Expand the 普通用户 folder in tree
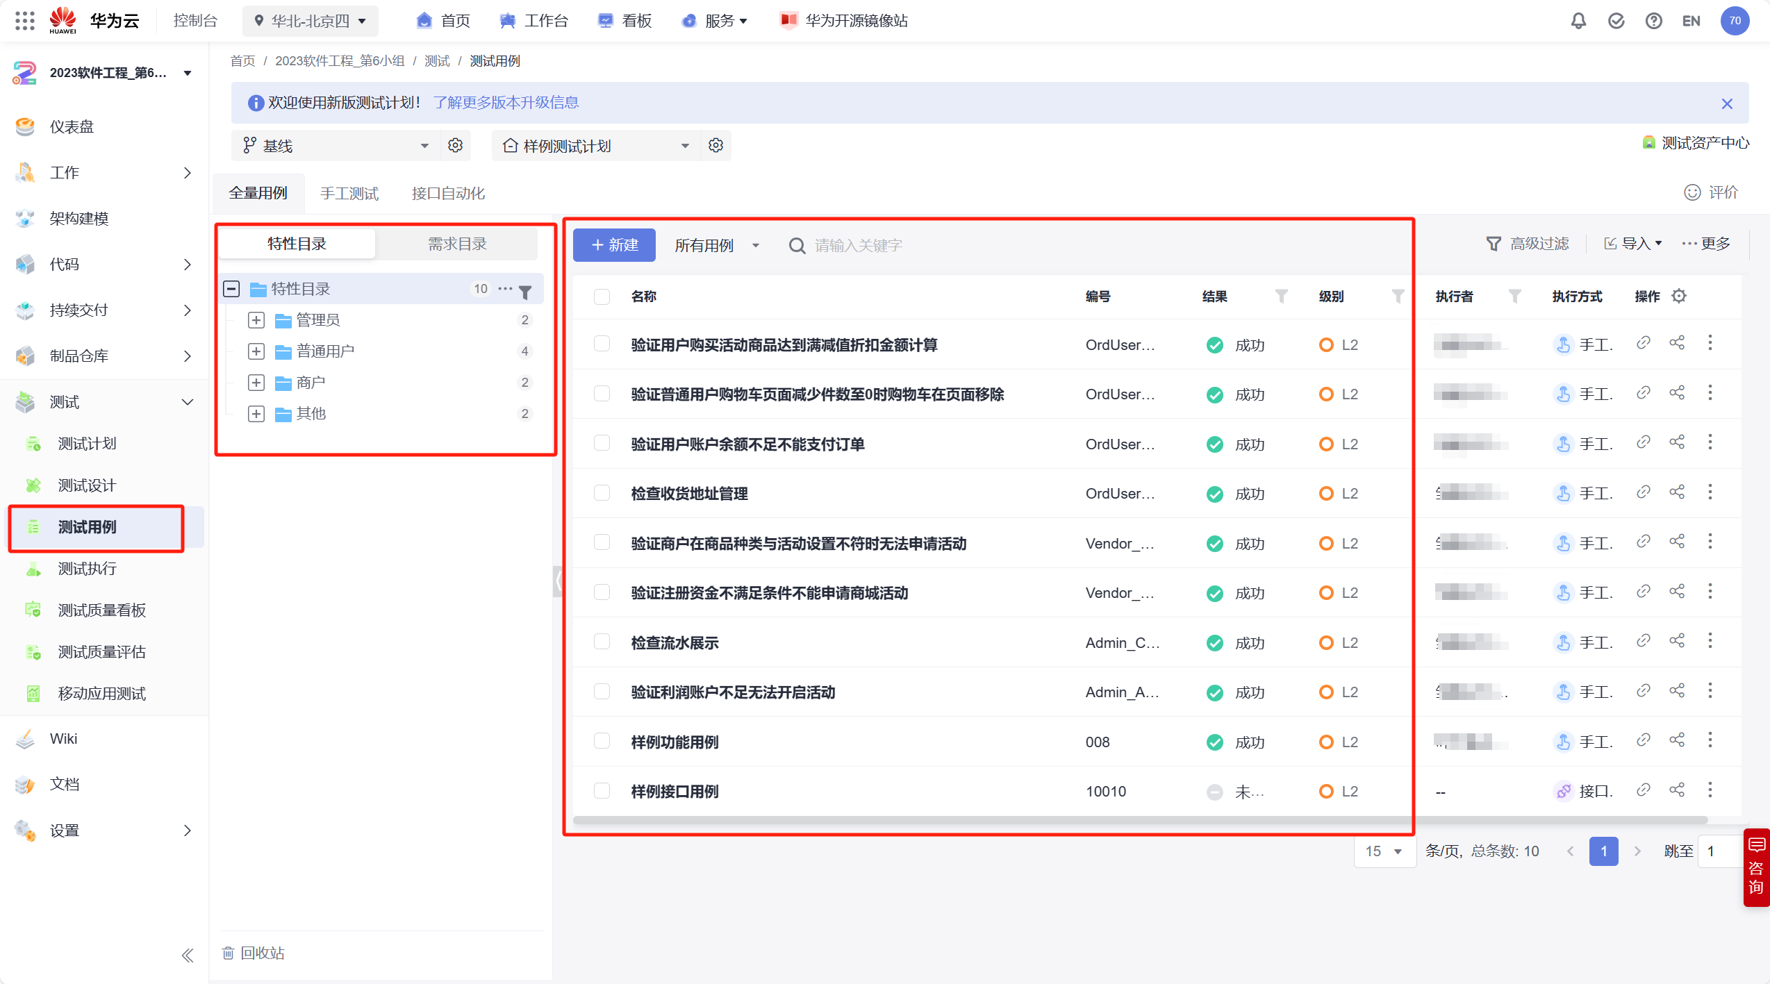 point(256,351)
